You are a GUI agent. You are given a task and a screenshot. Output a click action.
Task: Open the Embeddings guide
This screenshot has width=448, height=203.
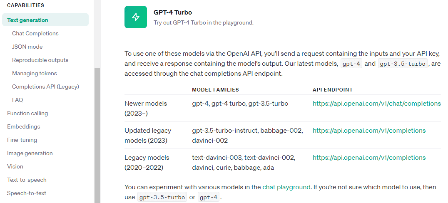pos(24,126)
